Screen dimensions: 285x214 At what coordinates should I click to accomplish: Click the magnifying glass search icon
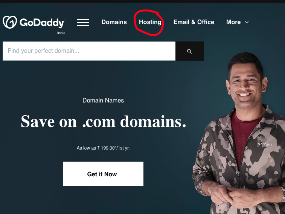tap(189, 51)
